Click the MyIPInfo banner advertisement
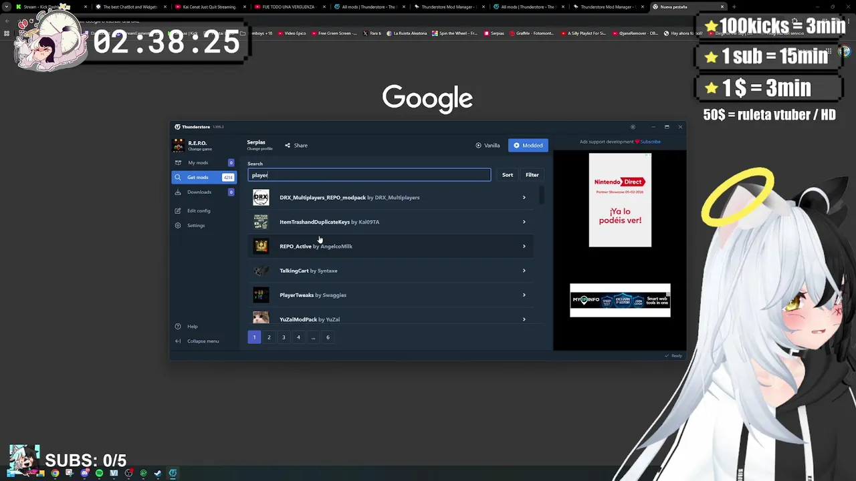The height and width of the screenshot is (481, 856). coord(620,300)
